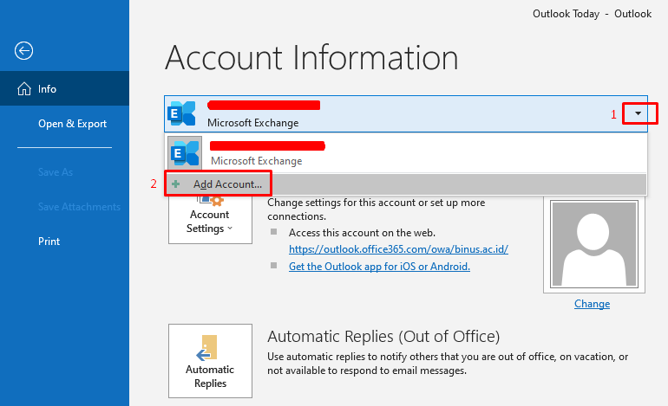The image size is (668, 406).
Task: Expand the account selector dropdown arrow
Action: (x=638, y=113)
